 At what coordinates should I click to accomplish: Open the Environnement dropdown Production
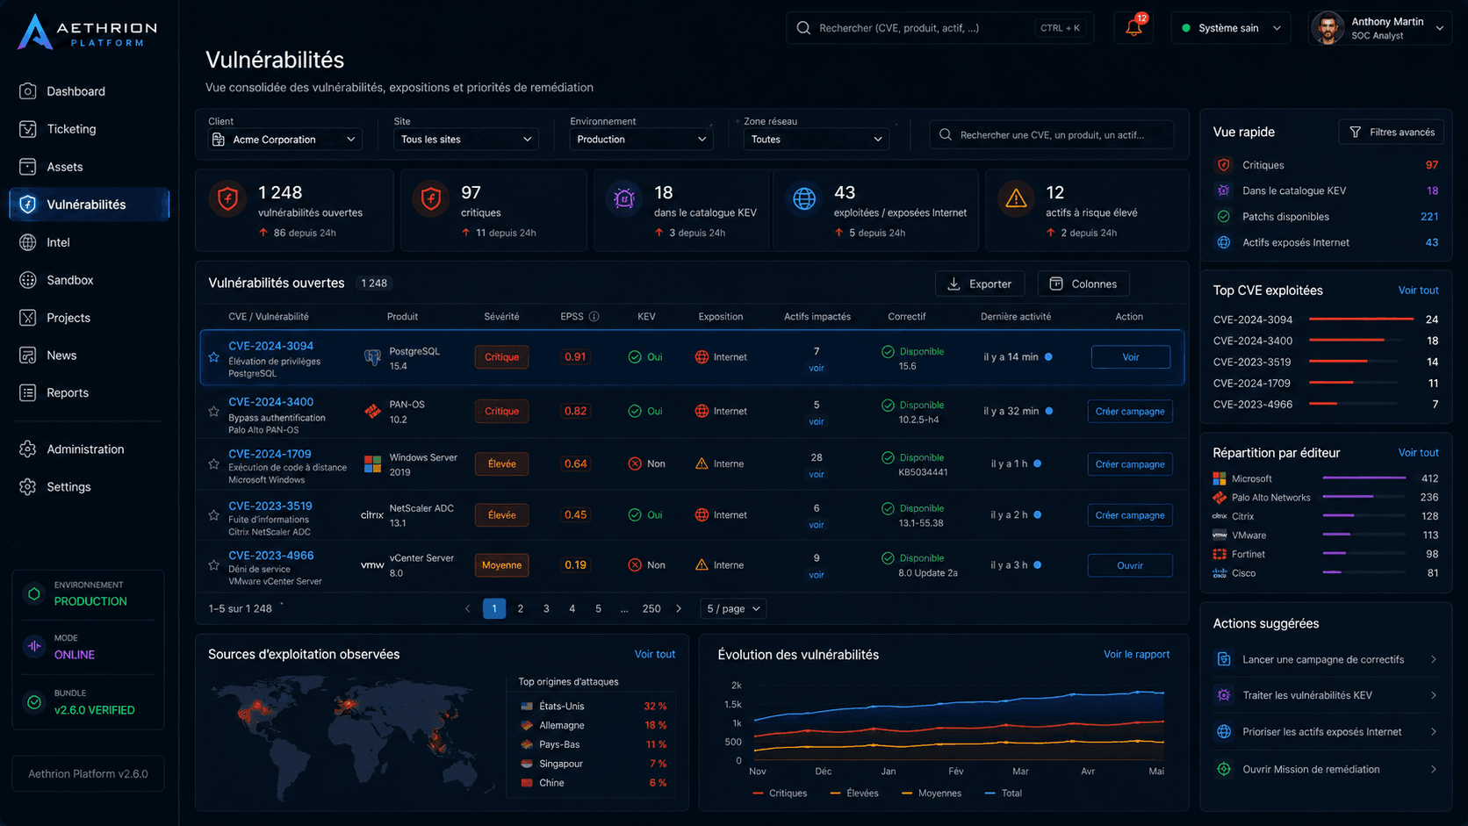click(641, 140)
